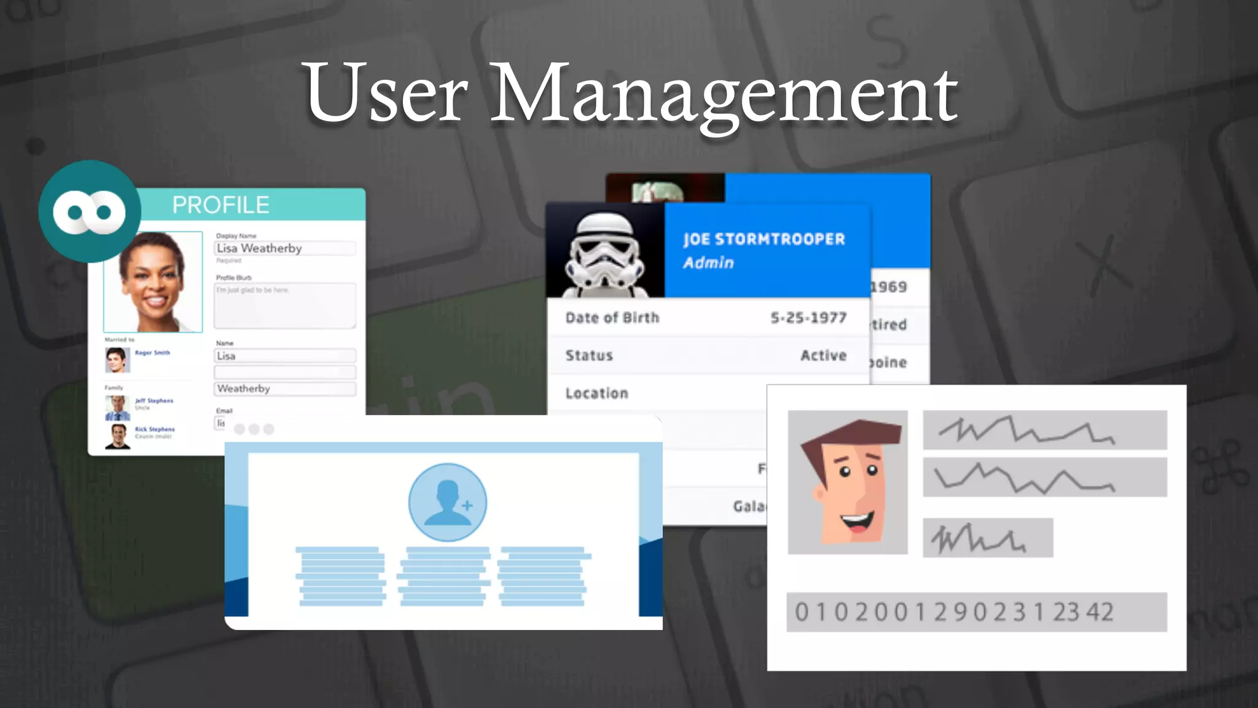1258x708 pixels.
Task: Click the Profile Blurb text area
Action: (x=285, y=305)
